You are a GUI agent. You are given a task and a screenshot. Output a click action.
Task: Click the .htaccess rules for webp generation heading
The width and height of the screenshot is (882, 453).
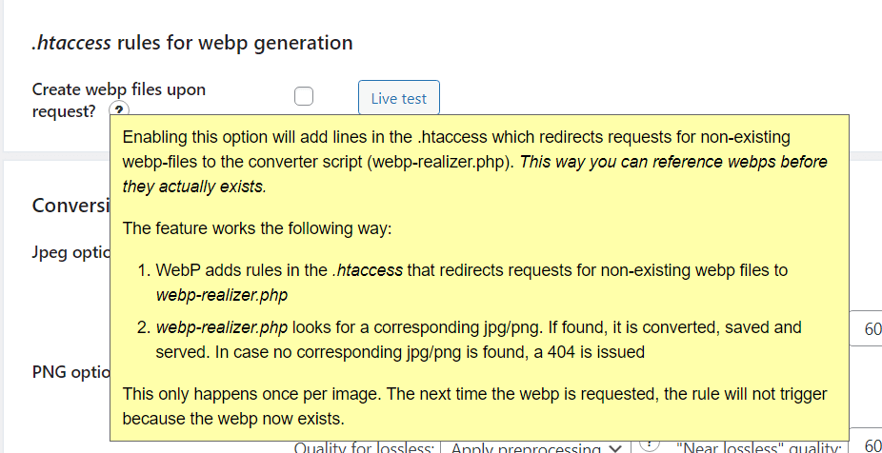[192, 43]
